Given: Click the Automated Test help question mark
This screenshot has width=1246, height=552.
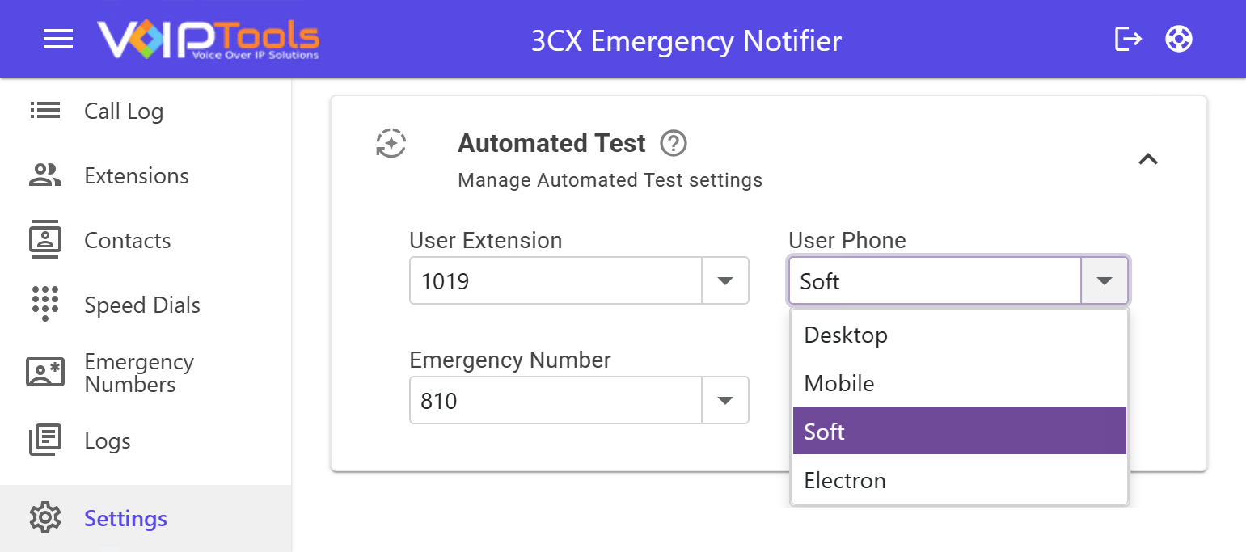Looking at the screenshot, I should coord(673,144).
